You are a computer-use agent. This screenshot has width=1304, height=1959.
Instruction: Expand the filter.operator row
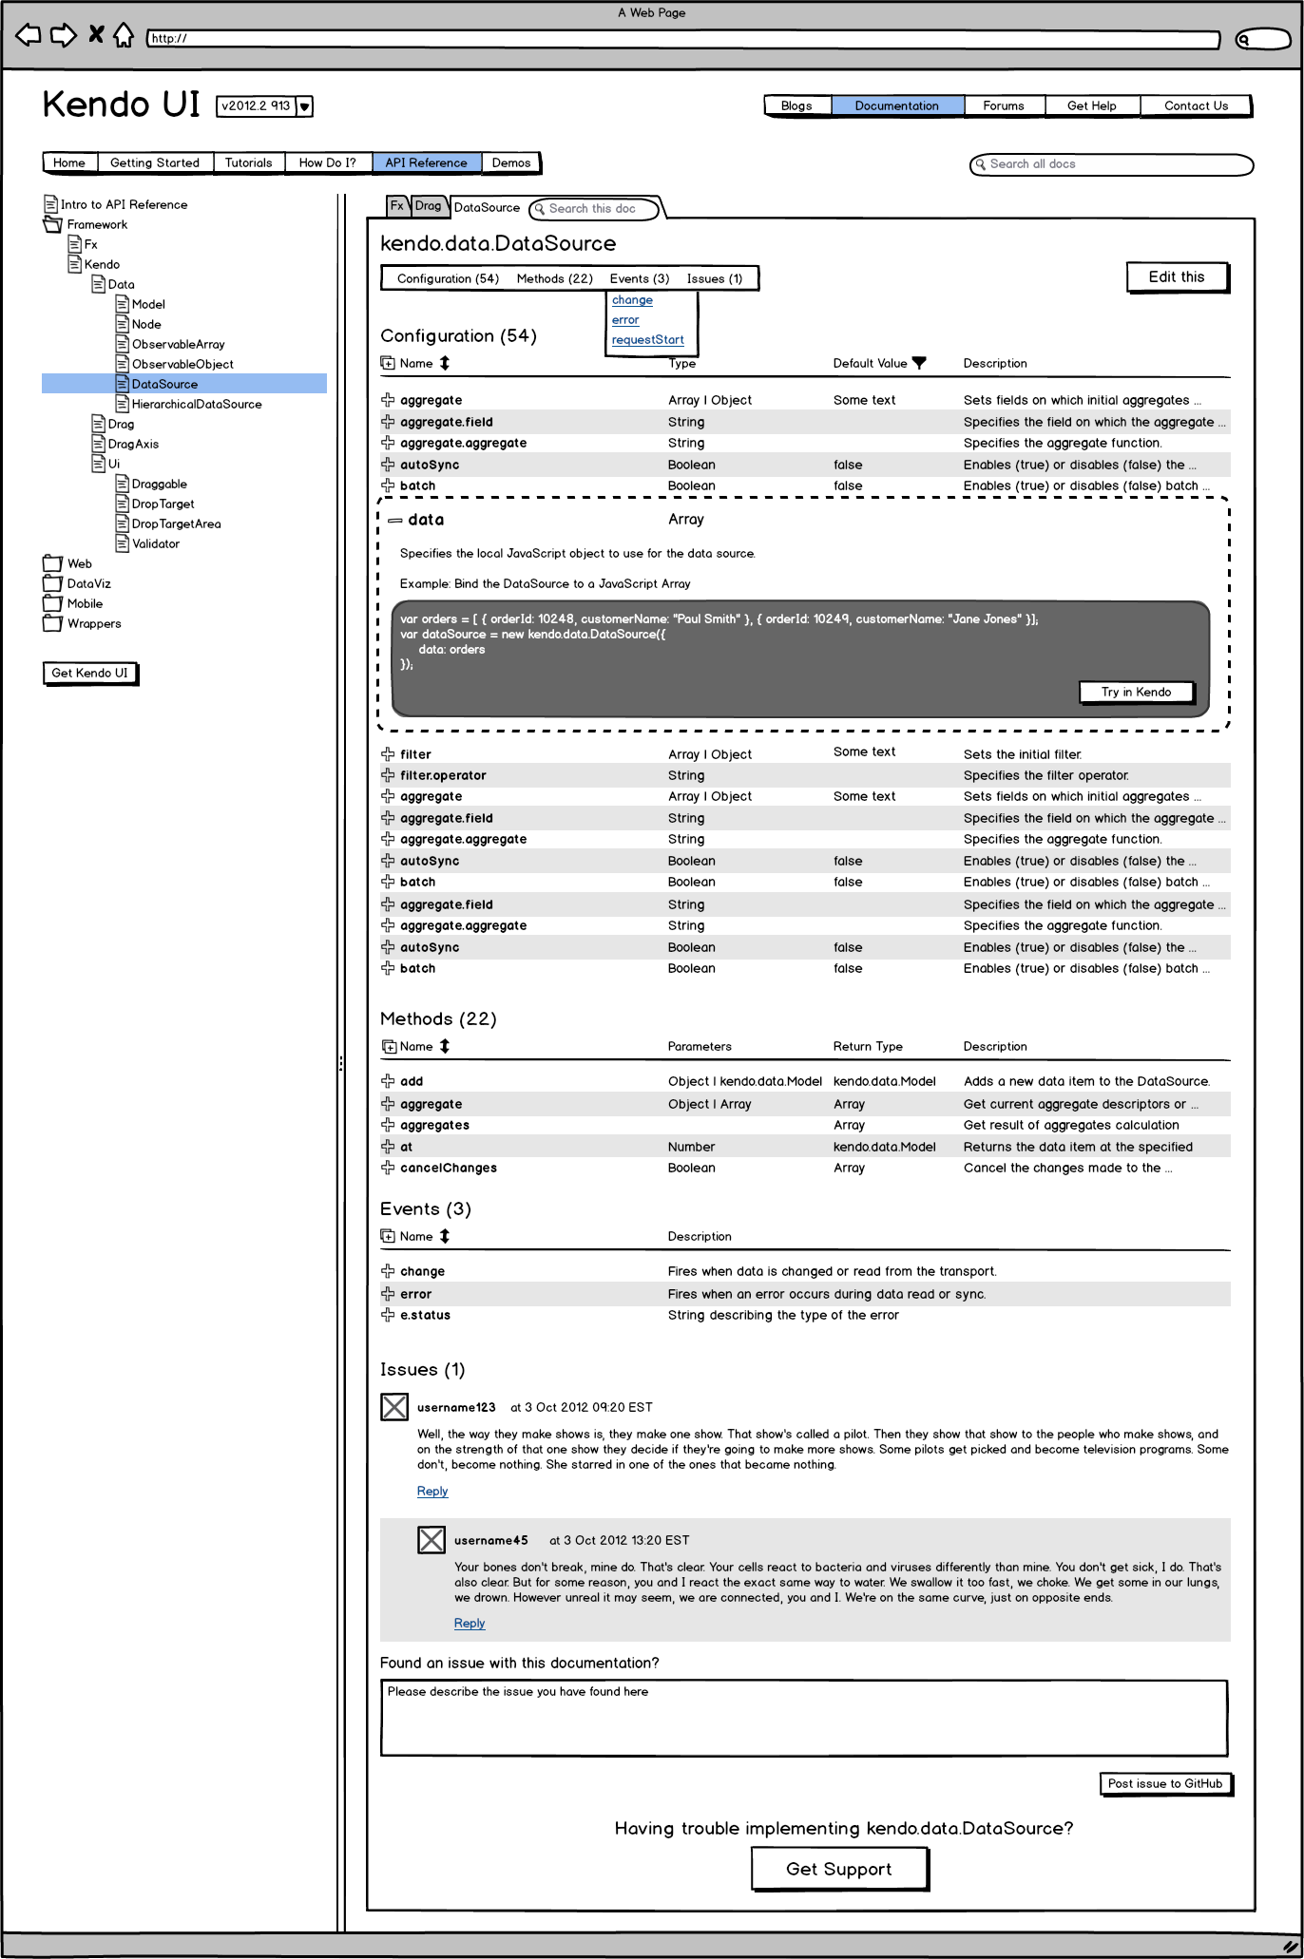(x=388, y=775)
